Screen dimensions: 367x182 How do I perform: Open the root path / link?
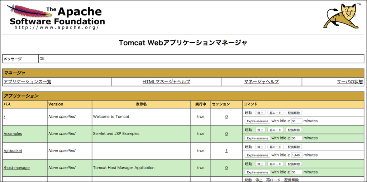point(4,117)
